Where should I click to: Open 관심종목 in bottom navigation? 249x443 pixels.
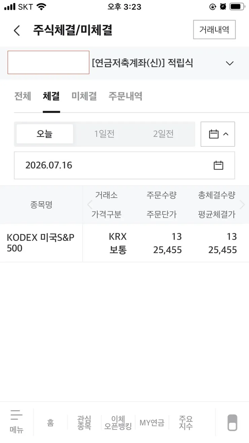click(x=84, y=422)
